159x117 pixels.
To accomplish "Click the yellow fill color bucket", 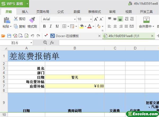I will click(x=82, y=26).
